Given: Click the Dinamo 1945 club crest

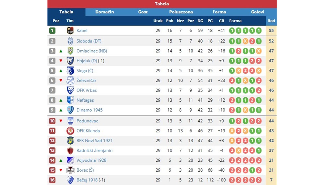Looking at the screenshot, I should pos(70,110).
